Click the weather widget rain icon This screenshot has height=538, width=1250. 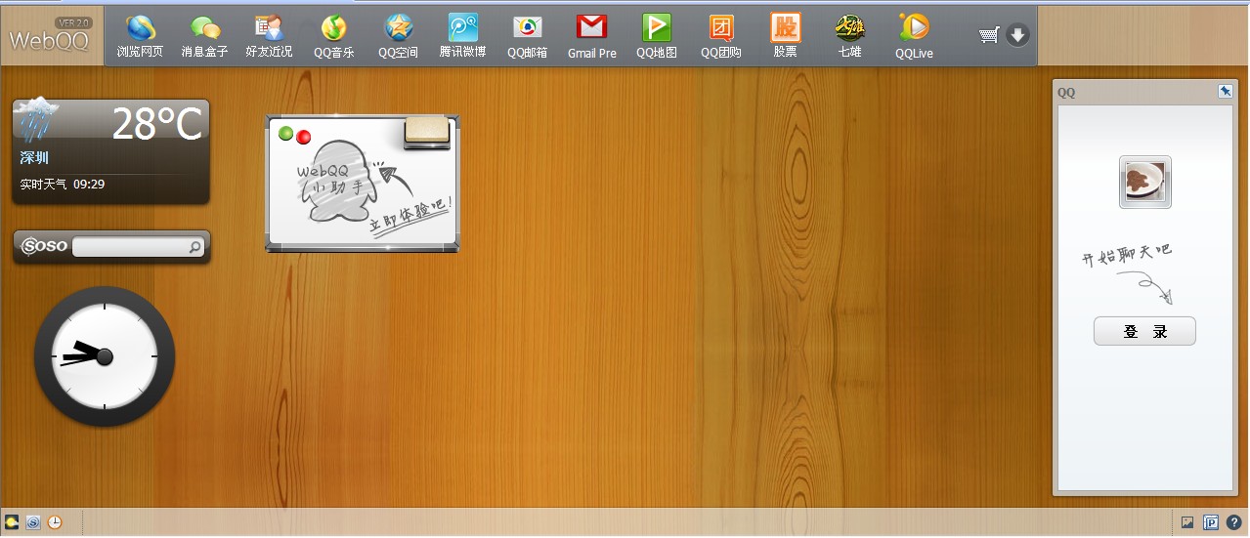pos(35,119)
